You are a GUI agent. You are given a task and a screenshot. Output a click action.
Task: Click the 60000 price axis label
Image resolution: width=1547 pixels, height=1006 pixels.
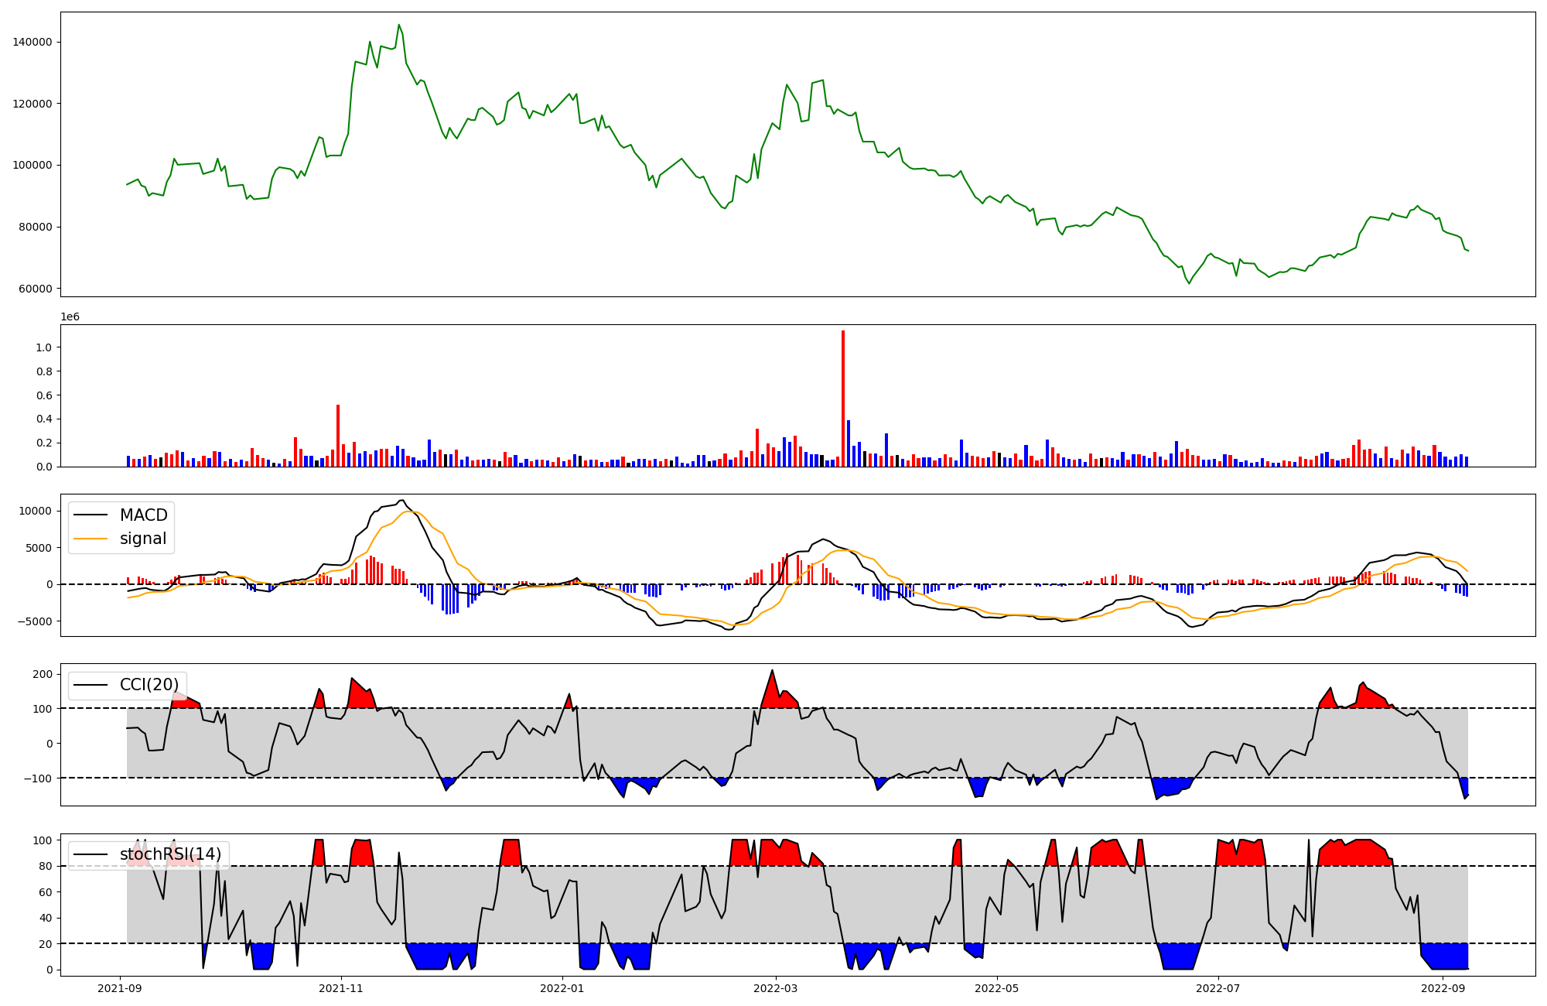point(36,289)
